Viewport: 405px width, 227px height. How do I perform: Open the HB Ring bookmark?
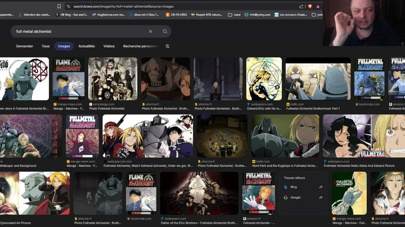point(72,15)
